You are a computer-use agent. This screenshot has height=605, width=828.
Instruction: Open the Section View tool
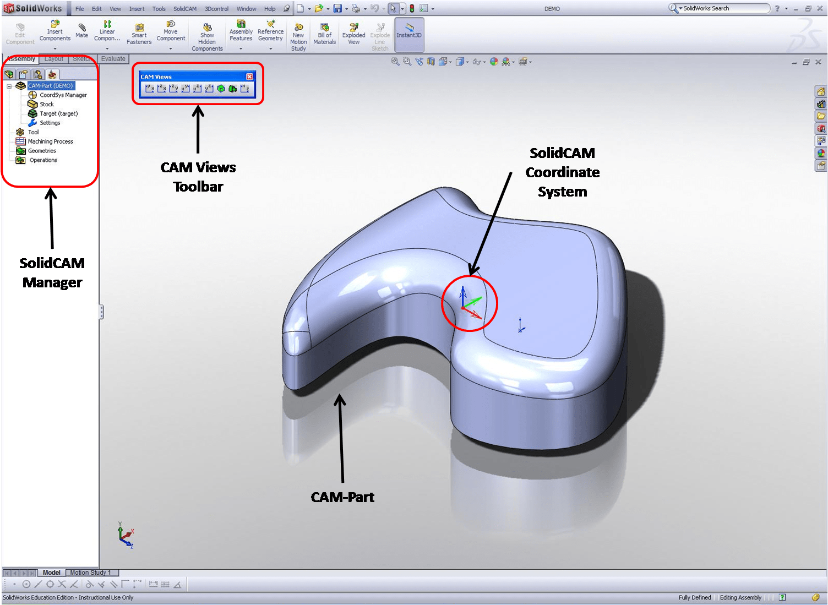430,62
